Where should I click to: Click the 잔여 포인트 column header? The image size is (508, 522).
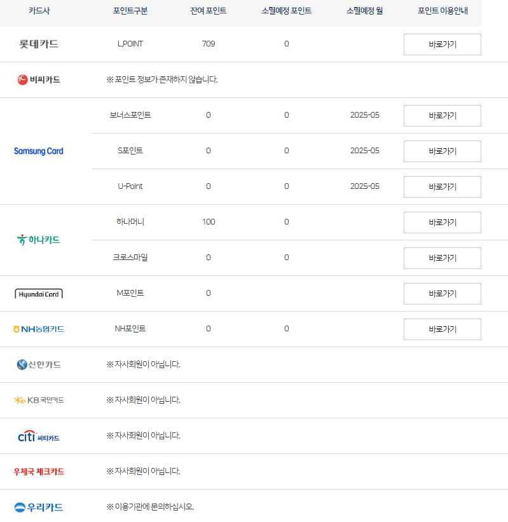coord(208,11)
